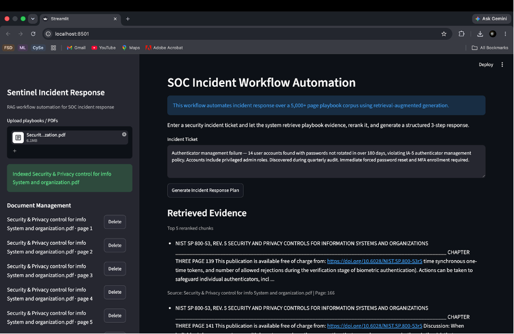
Task: Click the page 3 document name text
Action: (49, 271)
